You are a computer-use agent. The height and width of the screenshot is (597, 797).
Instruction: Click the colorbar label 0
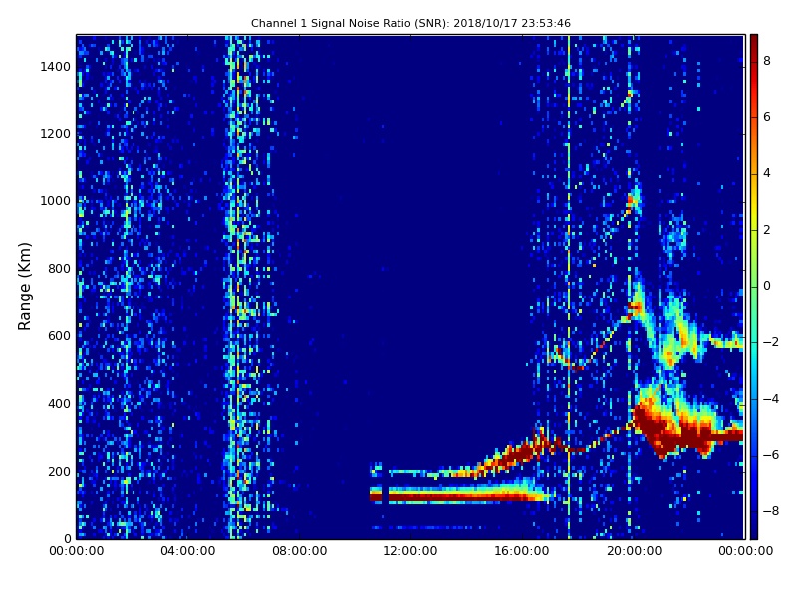pyautogui.click(x=767, y=286)
